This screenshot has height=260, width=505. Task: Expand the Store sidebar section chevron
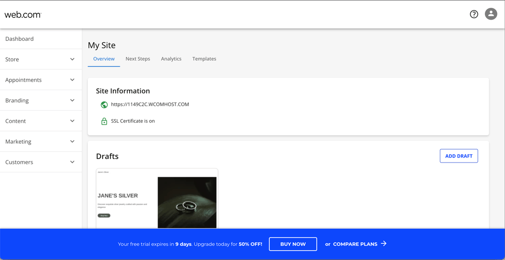click(x=72, y=59)
